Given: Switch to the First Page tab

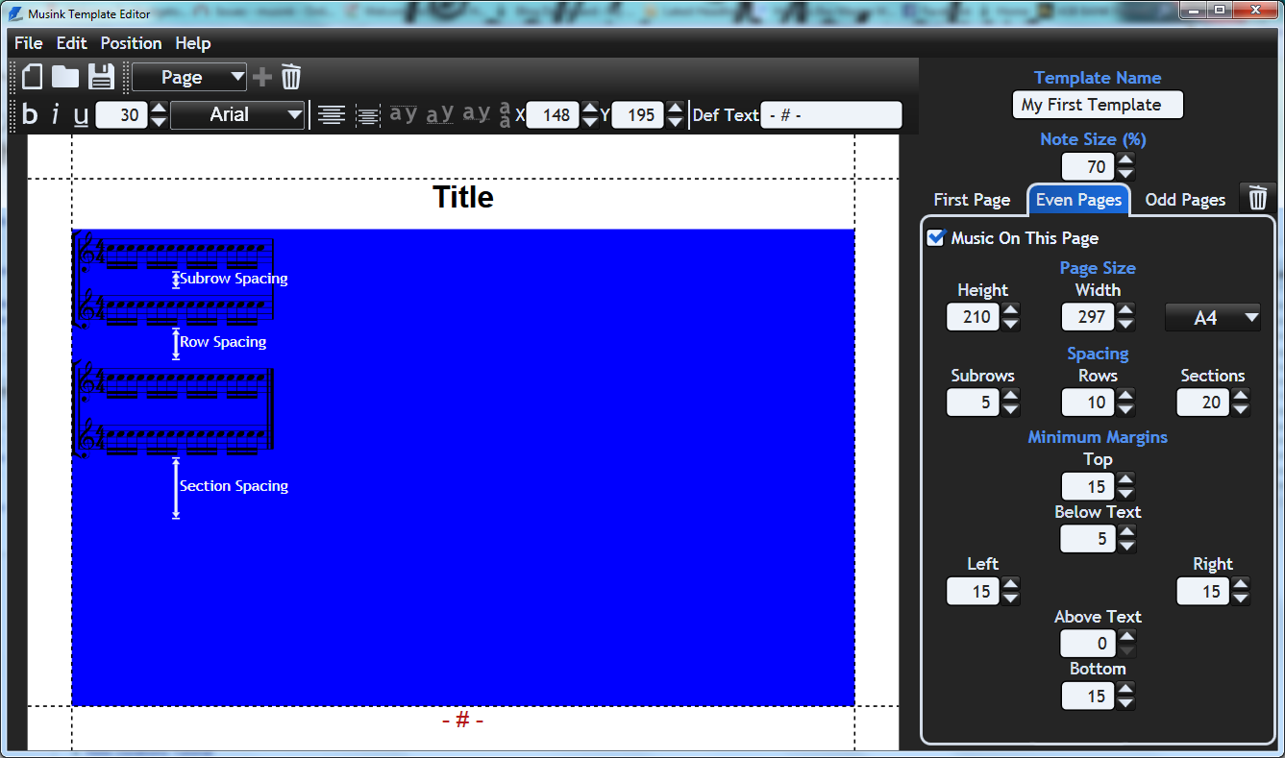Looking at the screenshot, I should (x=972, y=200).
